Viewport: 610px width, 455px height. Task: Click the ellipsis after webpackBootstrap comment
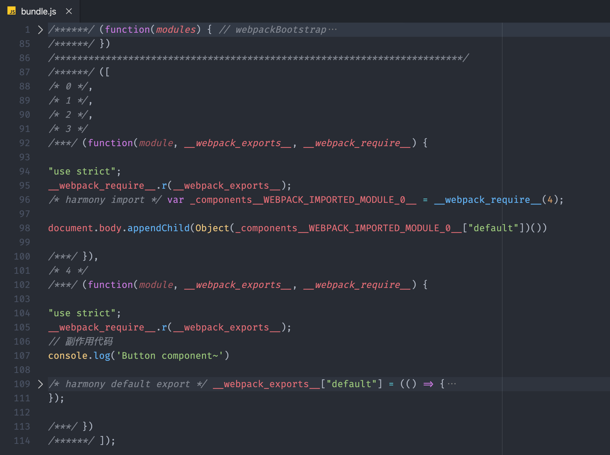click(x=333, y=30)
